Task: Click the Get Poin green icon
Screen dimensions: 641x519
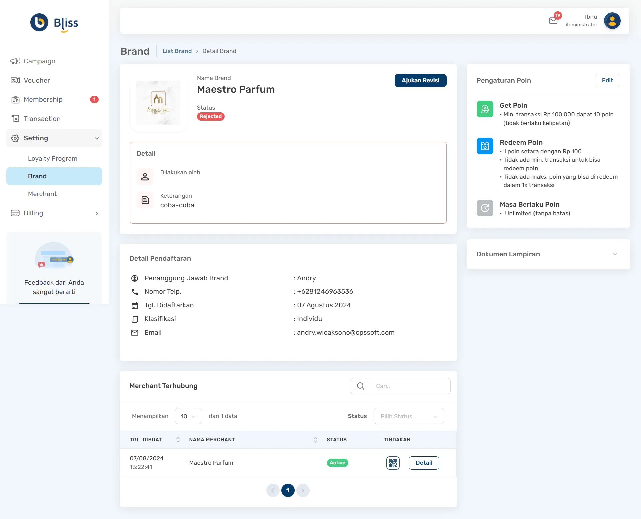Action: (x=485, y=109)
